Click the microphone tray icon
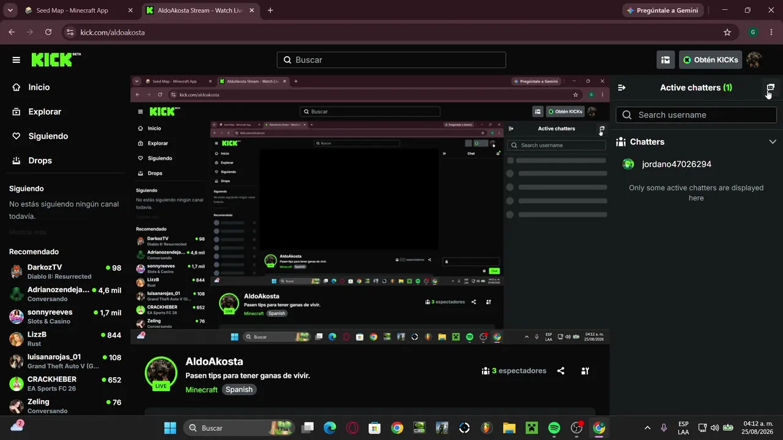The width and height of the screenshot is (783, 440). click(664, 428)
